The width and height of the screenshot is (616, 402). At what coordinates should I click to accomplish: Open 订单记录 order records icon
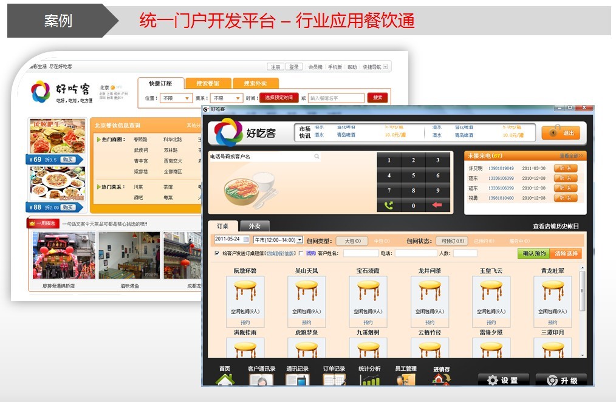tap(334, 380)
